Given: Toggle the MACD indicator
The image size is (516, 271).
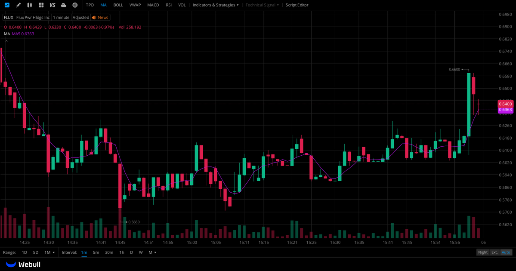Looking at the screenshot, I should click(x=153, y=5).
